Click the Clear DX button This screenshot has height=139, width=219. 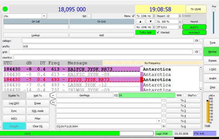point(38,126)
